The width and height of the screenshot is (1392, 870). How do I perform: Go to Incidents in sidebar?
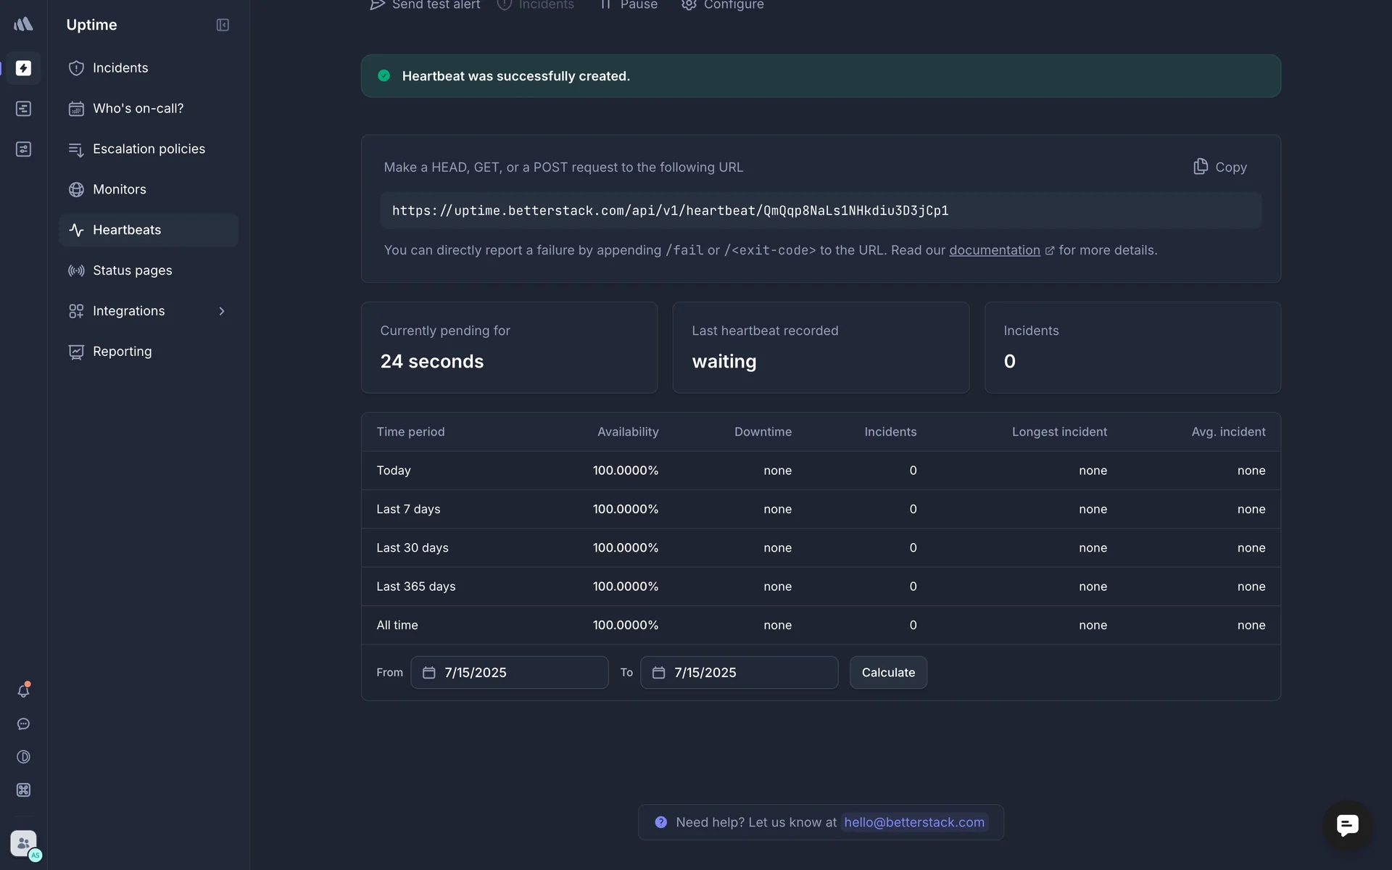point(120,68)
